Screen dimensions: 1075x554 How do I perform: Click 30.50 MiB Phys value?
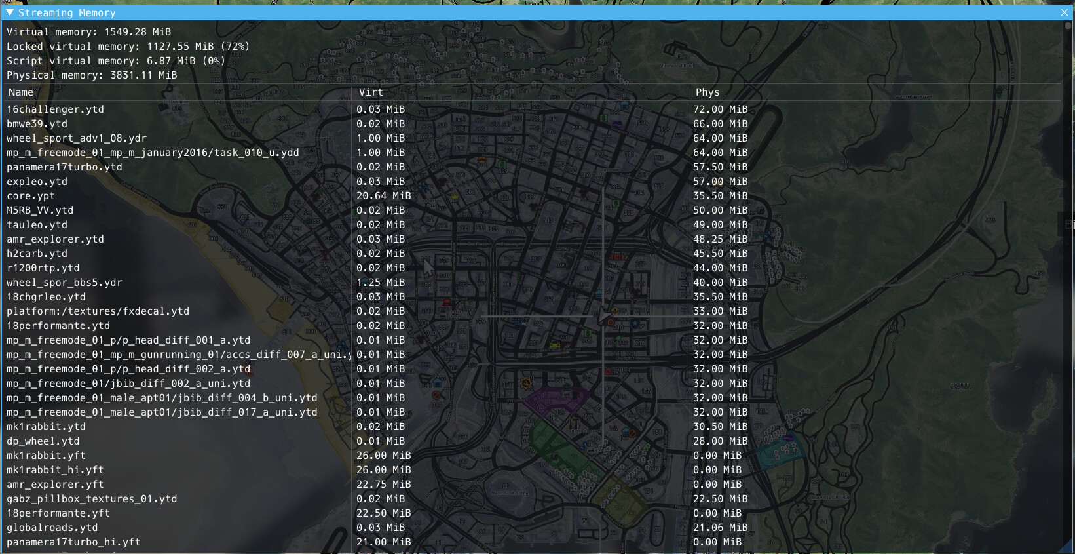721,427
